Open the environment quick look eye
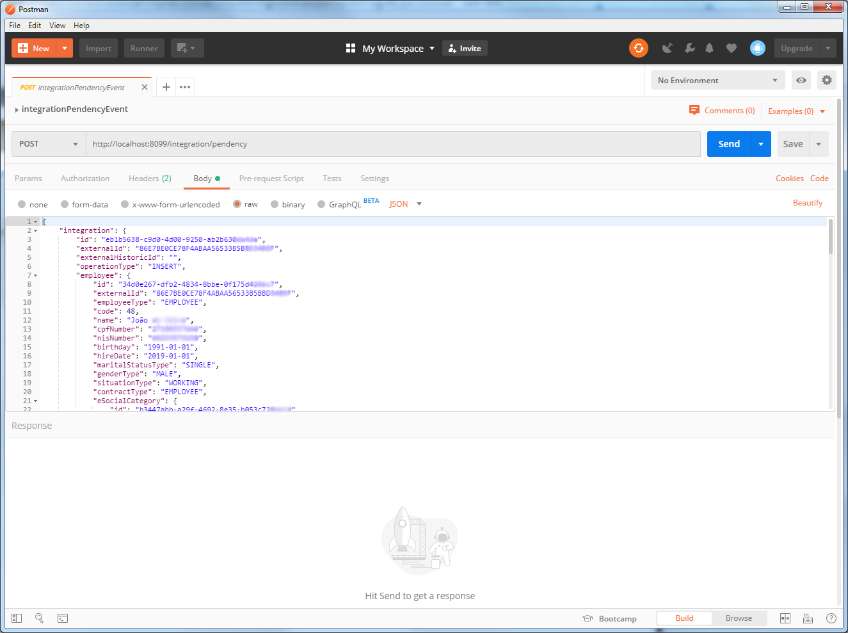Image resolution: width=848 pixels, height=633 pixels. (x=801, y=80)
